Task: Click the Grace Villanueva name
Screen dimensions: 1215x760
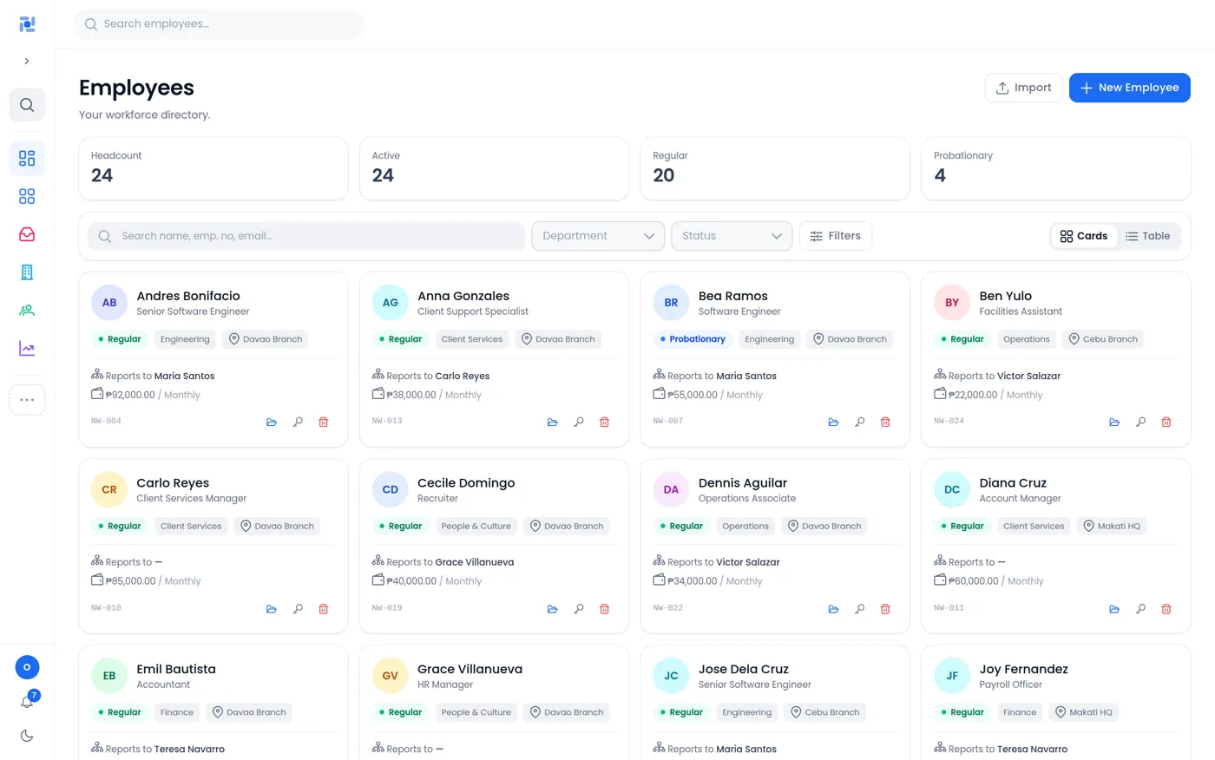Action: (x=470, y=669)
